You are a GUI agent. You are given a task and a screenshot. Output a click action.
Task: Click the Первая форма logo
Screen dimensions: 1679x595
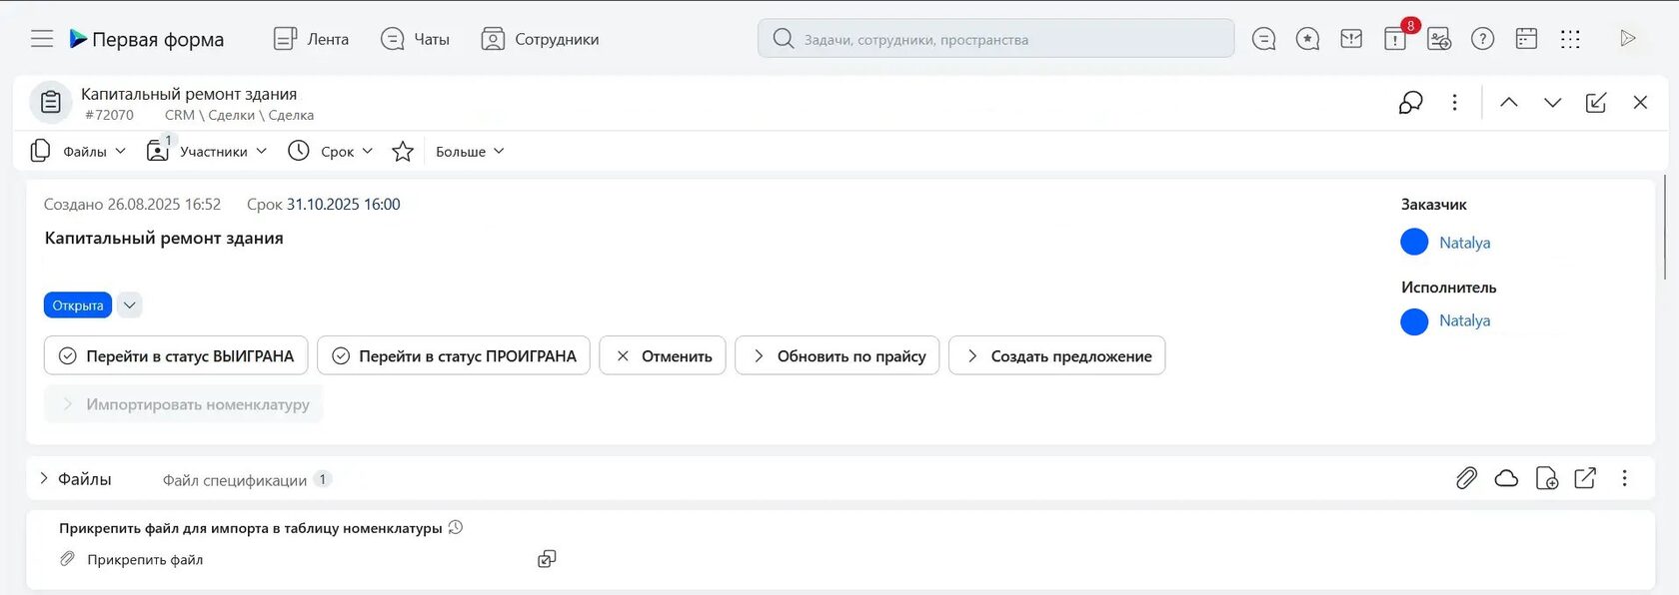point(146,39)
